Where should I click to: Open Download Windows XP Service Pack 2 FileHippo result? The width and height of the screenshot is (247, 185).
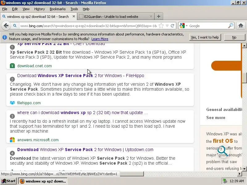tap(81, 76)
